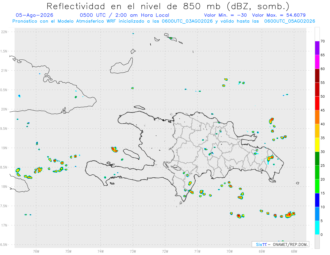The width and height of the screenshot is (330, 255).
Task: Click the colorbar value label '70'
Action: click(x=323, y=41)
